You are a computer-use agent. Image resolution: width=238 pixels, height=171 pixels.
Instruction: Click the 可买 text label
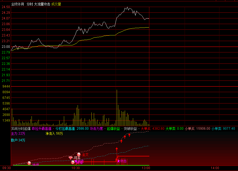click(77, 158)
